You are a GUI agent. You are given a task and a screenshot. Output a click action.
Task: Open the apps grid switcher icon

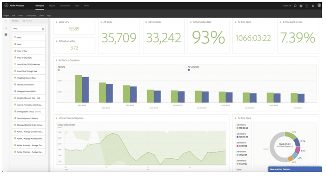(307, 6)
